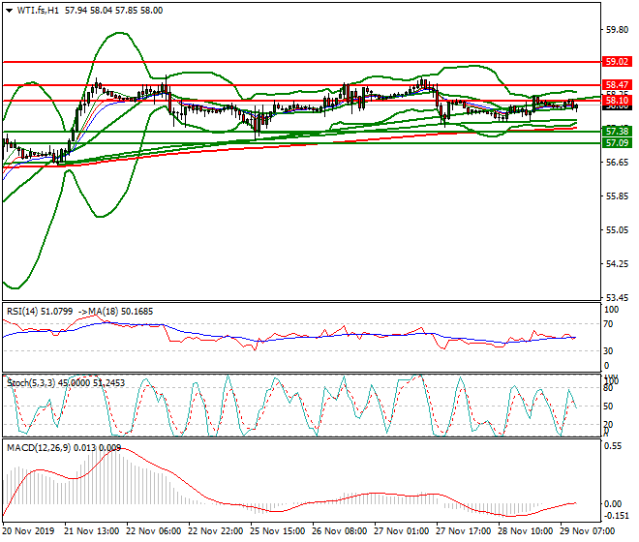Click the 27 Nov 01:00 time label
Viewport: 639px width, 542px height.
pyautogui.click(x=402, y=531)
